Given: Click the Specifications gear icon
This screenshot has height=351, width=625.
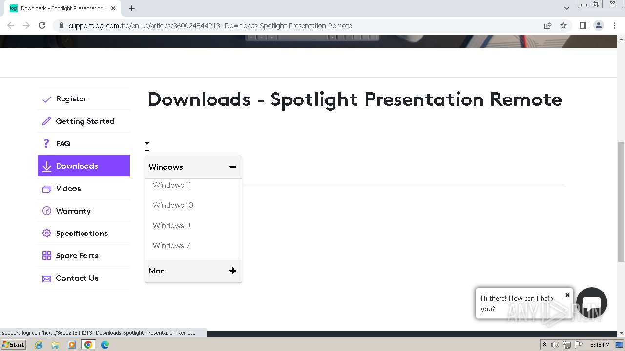Looking at the screenshot, I should click(47, 234).
